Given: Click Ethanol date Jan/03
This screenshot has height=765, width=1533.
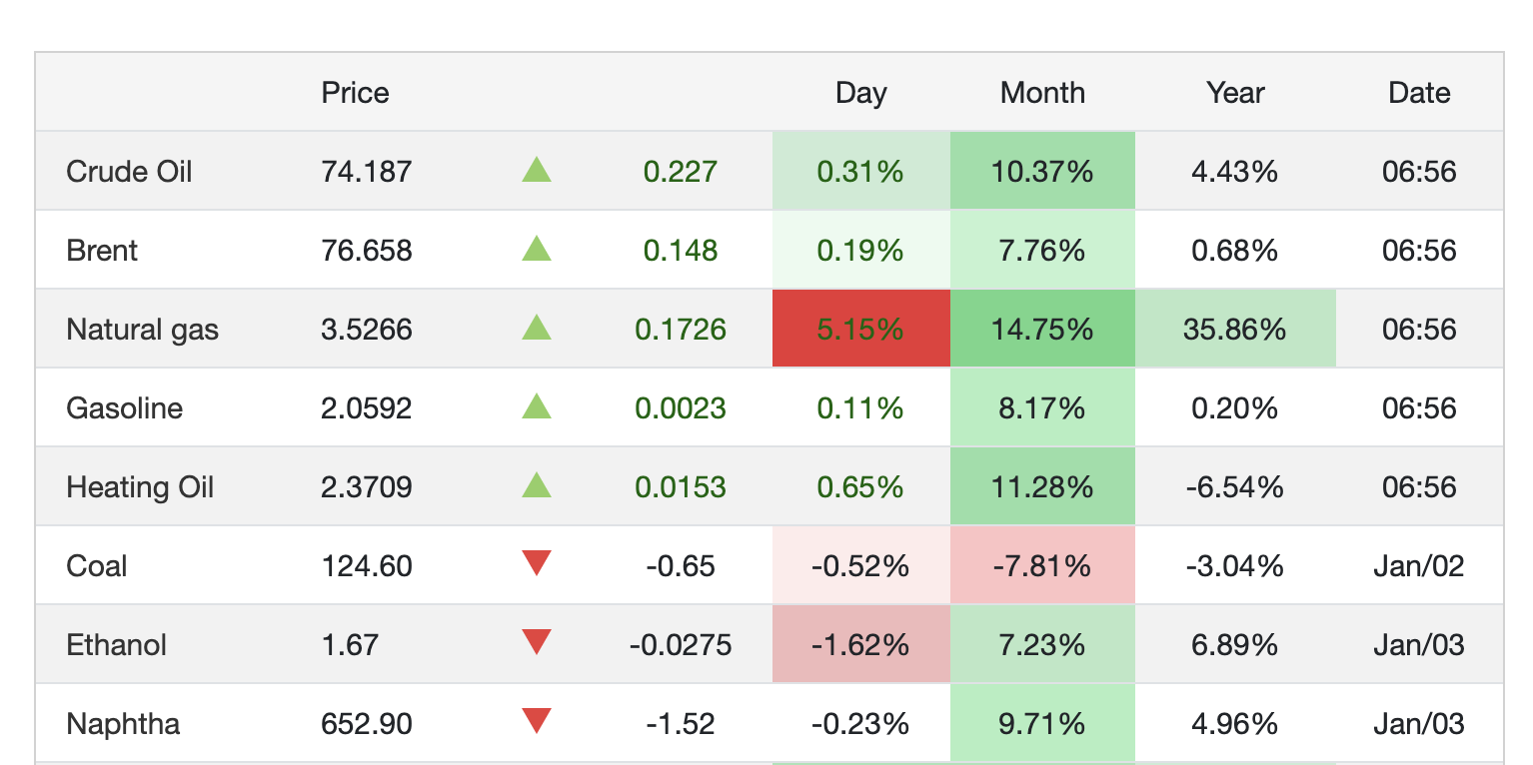Looking at the screenshot, I should click(1419, 645).
